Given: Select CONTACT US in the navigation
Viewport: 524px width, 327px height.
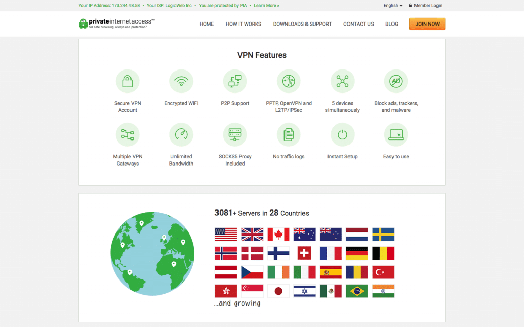Looking at the screenshot, I should (359, 24).
